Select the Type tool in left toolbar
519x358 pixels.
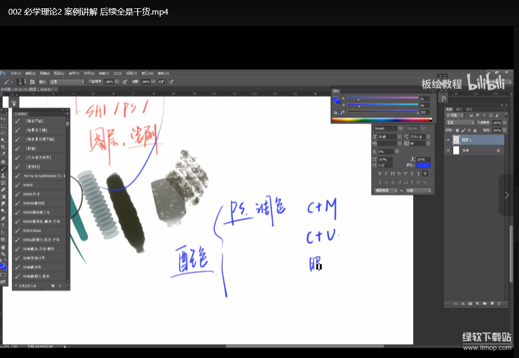click(x=3, y=225)
